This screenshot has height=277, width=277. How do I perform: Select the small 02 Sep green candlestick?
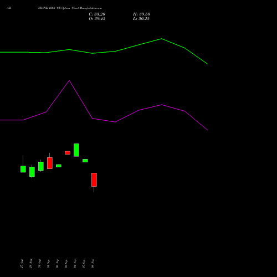point(59,166)
